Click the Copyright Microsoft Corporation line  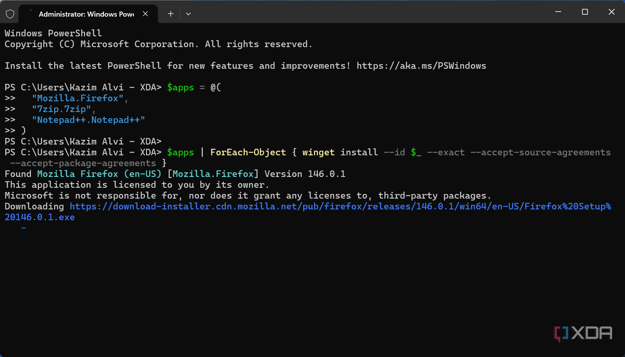[159, 44]
